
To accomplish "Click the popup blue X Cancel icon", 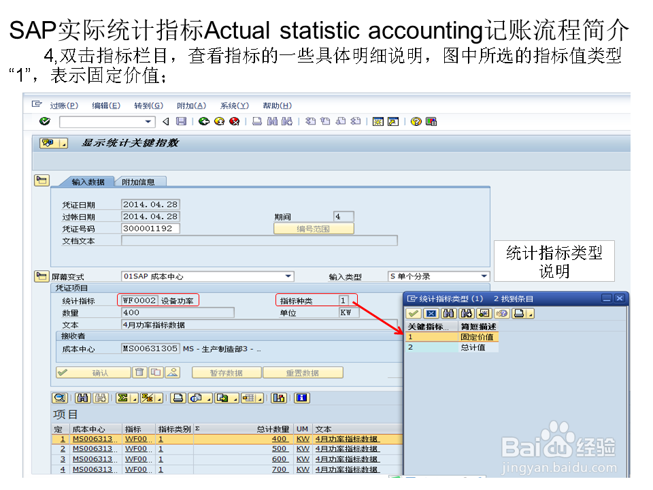I will [431, 313].
